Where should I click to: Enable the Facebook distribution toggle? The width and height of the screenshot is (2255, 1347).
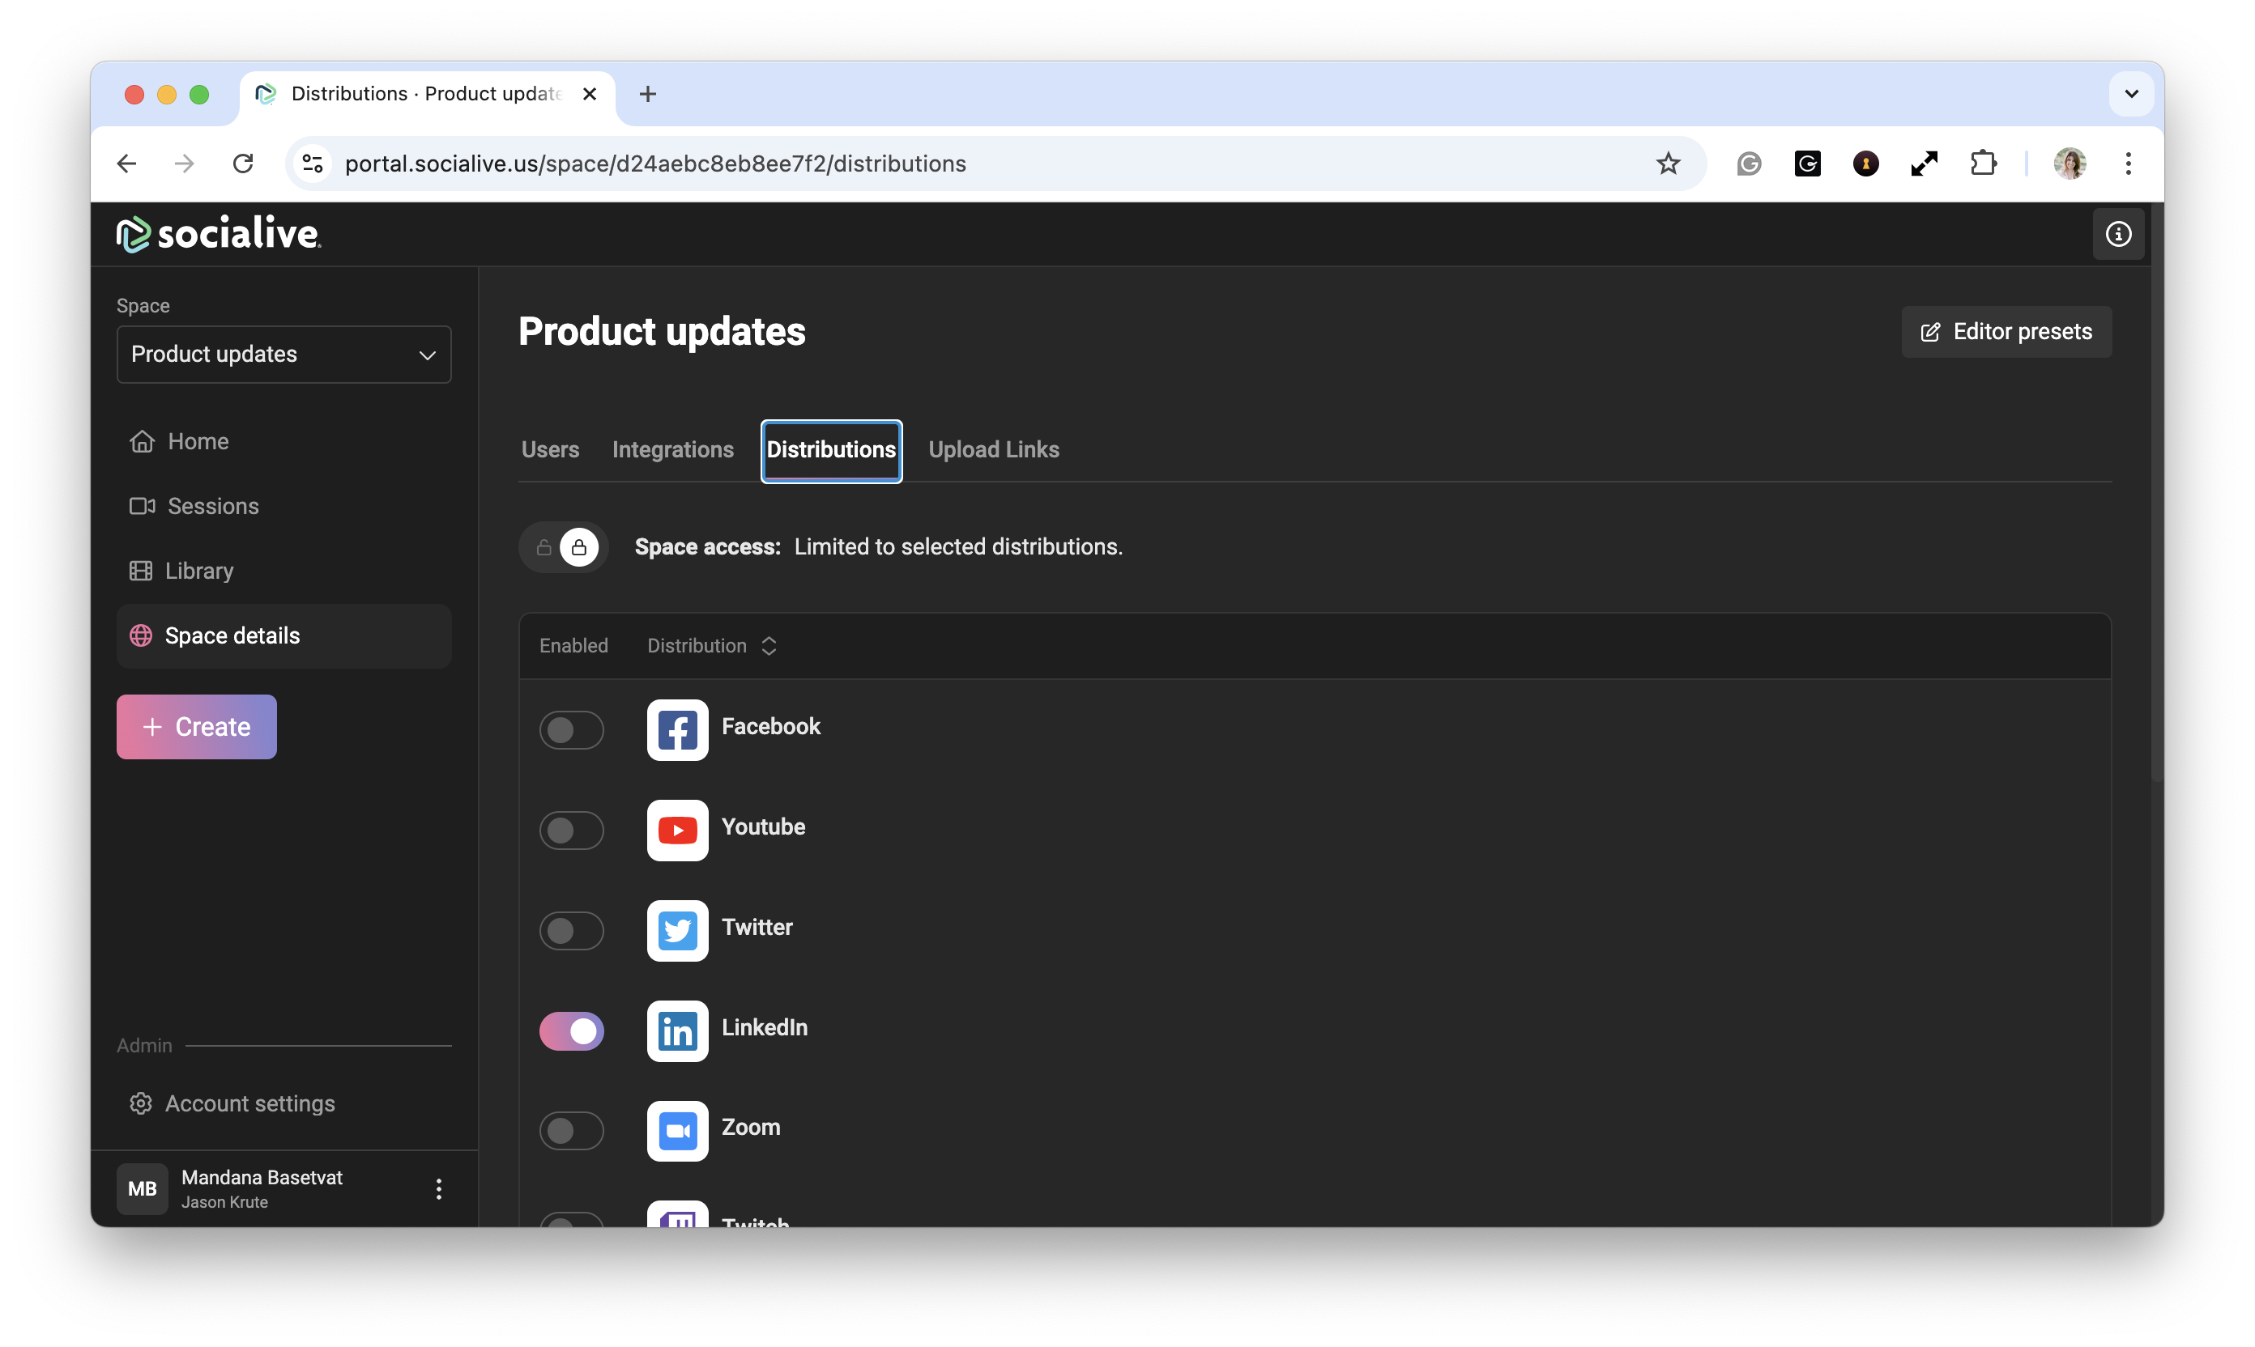(x=571, y=729)
